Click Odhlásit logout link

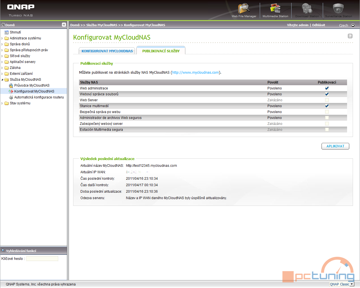tap(318, 25)
